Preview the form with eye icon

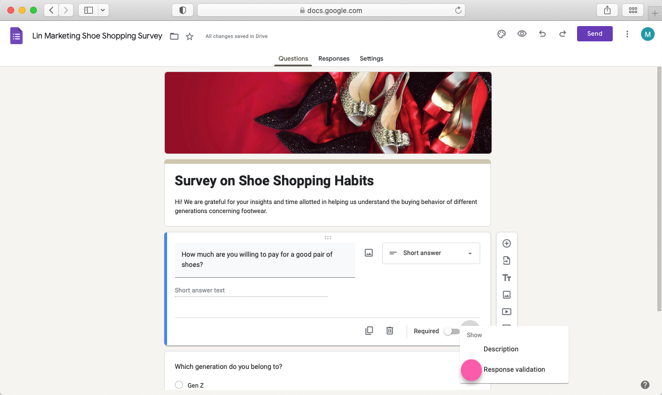pos(522,34)
